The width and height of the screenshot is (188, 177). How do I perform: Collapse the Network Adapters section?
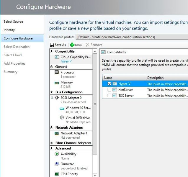[x=52, y=127]
